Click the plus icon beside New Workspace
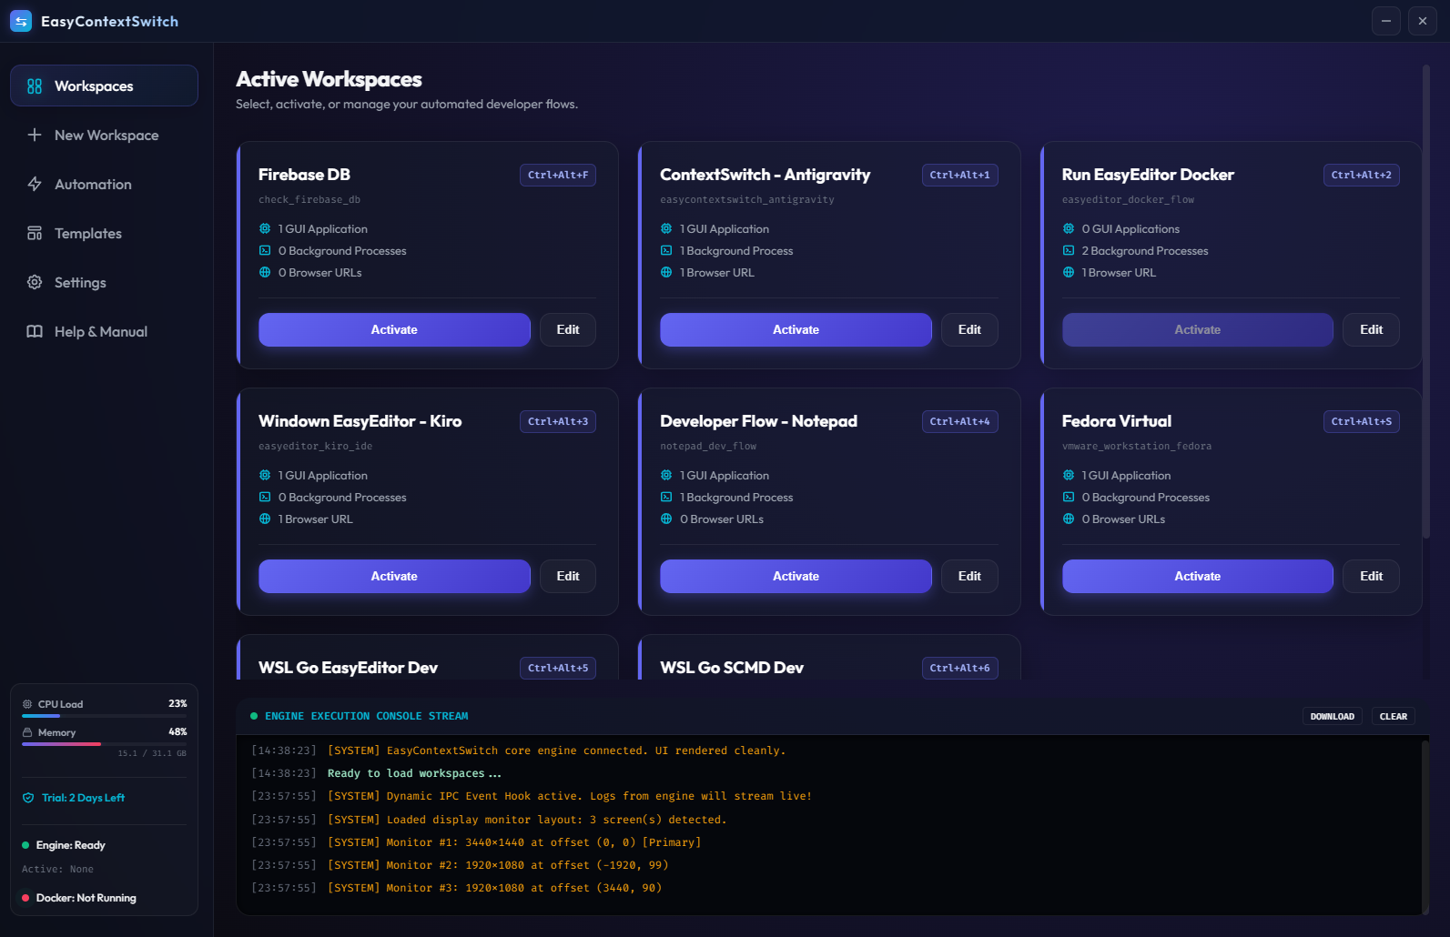 tap(35, 135)
